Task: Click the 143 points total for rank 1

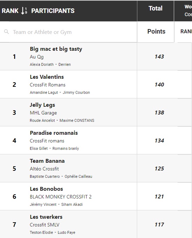Action: pyautogui.click(x=159, y=57)
